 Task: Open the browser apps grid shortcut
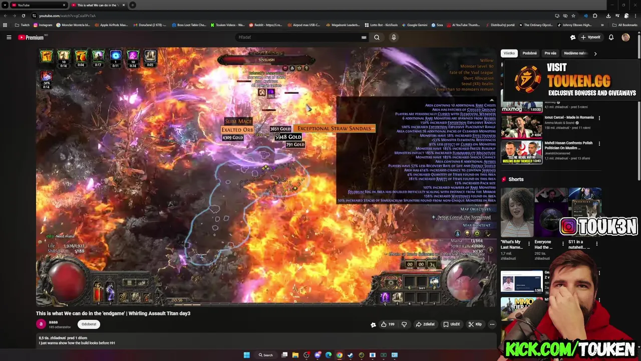pos(5,25)
